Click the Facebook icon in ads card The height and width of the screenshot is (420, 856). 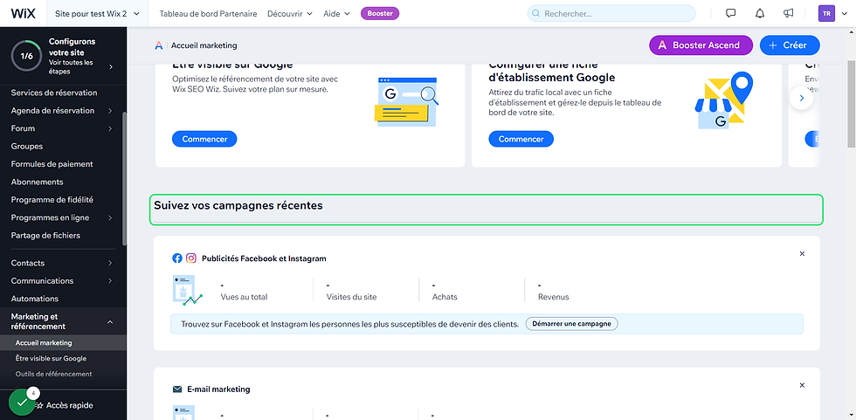176,258
